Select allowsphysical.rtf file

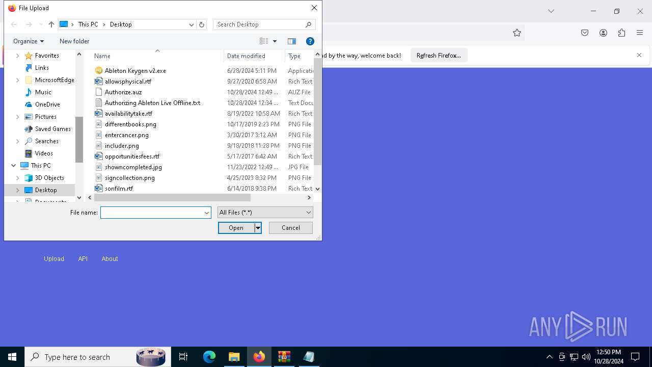[x=128, y=82]
